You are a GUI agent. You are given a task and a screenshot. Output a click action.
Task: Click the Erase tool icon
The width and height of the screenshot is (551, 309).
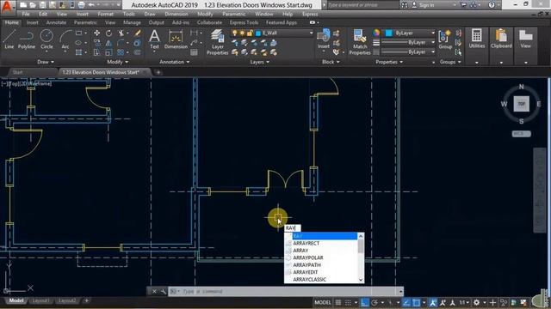(x=138, y=33)
